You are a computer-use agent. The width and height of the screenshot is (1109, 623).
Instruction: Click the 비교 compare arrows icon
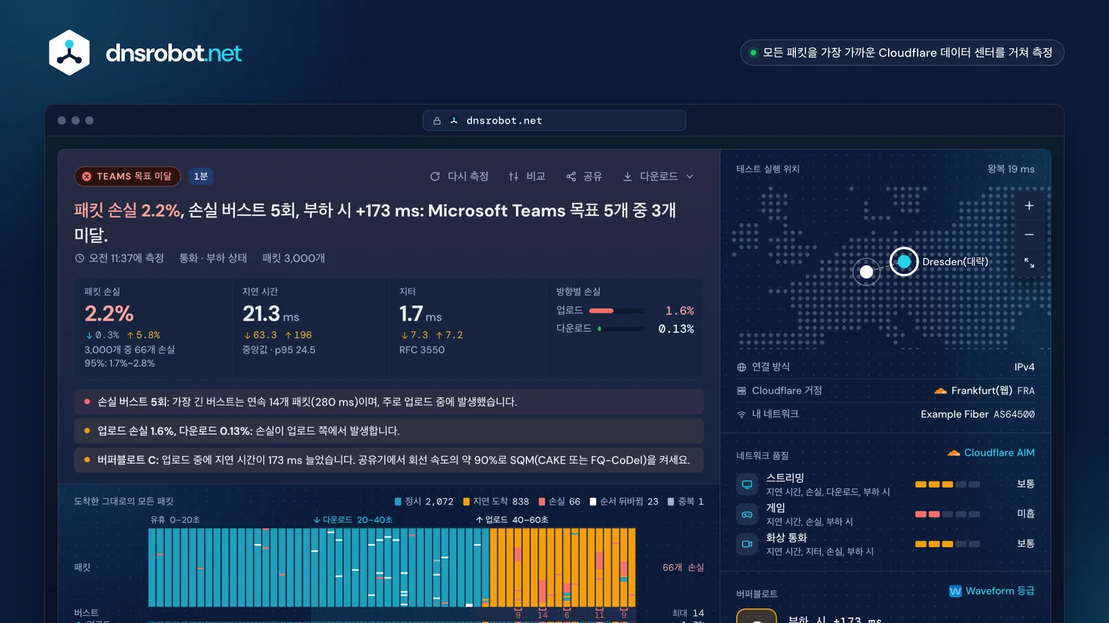point(514,177)
